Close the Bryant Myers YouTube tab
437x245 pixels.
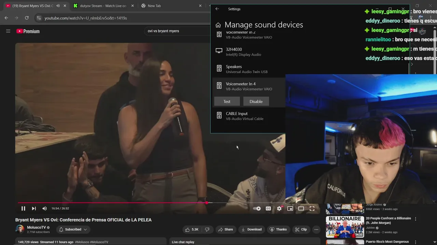pyautogui.click(x=65, y=6)
